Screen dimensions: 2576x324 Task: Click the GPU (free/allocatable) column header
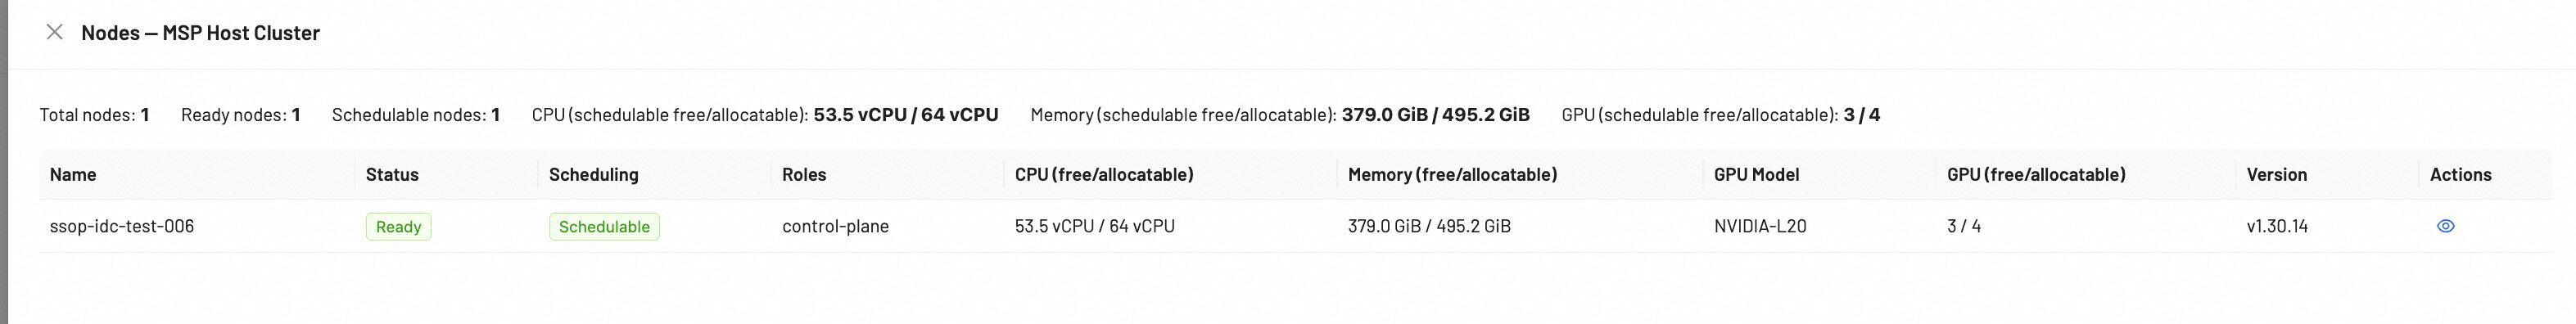(x=2036, y=174)
